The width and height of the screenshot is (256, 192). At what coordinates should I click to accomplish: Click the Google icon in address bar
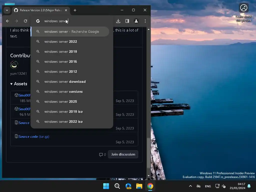coord(38,21)
